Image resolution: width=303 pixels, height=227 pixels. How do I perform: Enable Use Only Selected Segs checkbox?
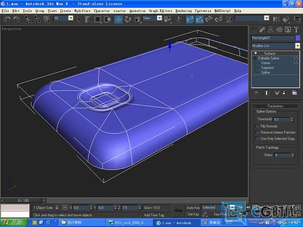coord(257,139)
